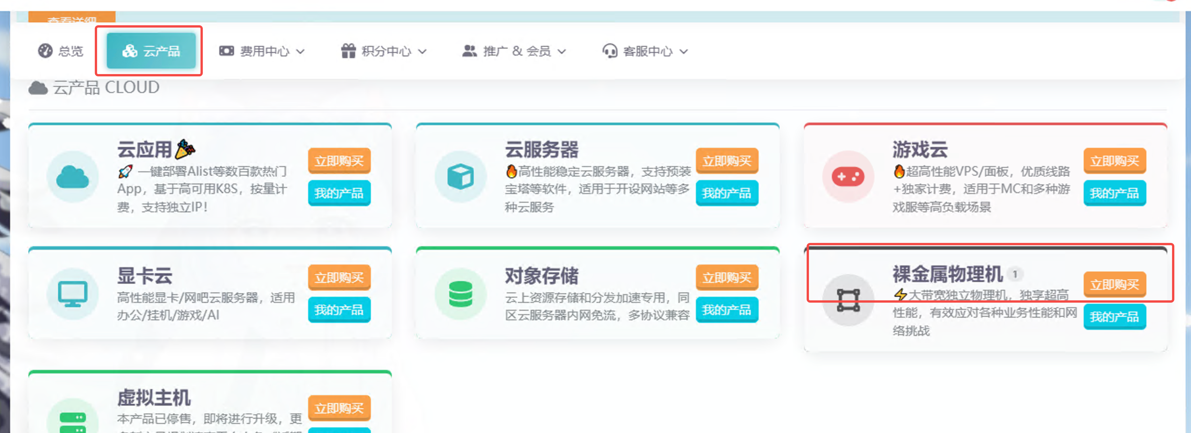Open 我的产品 for 对象存储
The width and height of the screenshot is (1191, 433).
(727, 310)
